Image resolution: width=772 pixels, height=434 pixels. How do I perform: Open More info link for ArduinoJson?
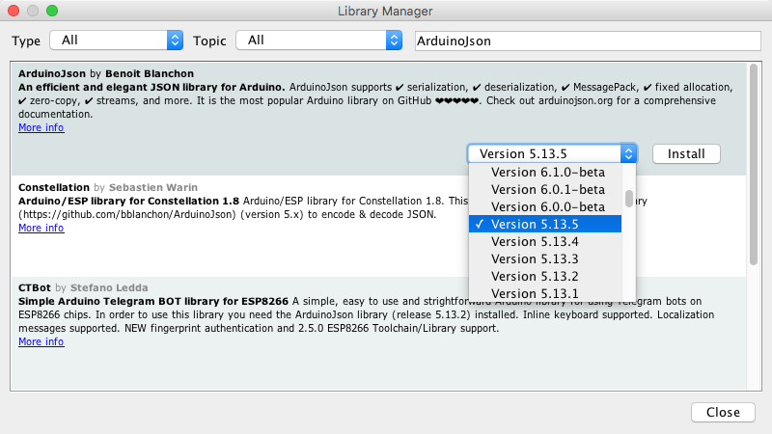[41, 127]
